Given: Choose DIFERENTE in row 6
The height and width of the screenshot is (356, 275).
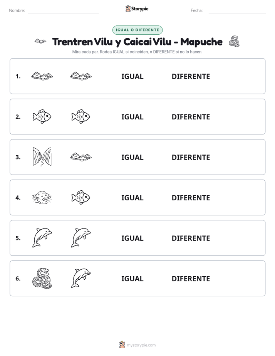Looking at the screenshot, I should coord(191,279).
